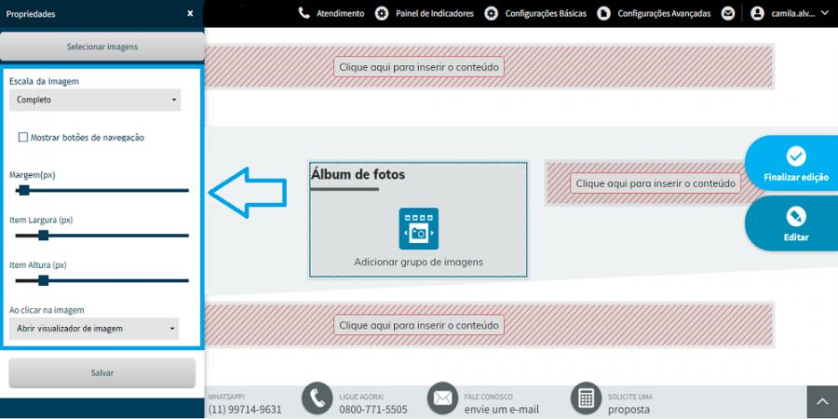
Task: Click the Item Altura (px) slider handle
Action: [44, 280]
